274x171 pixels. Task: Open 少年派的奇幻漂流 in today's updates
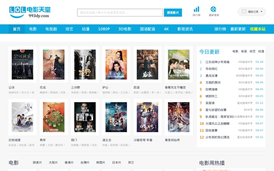pyautogui.click(x=217, y=137)
